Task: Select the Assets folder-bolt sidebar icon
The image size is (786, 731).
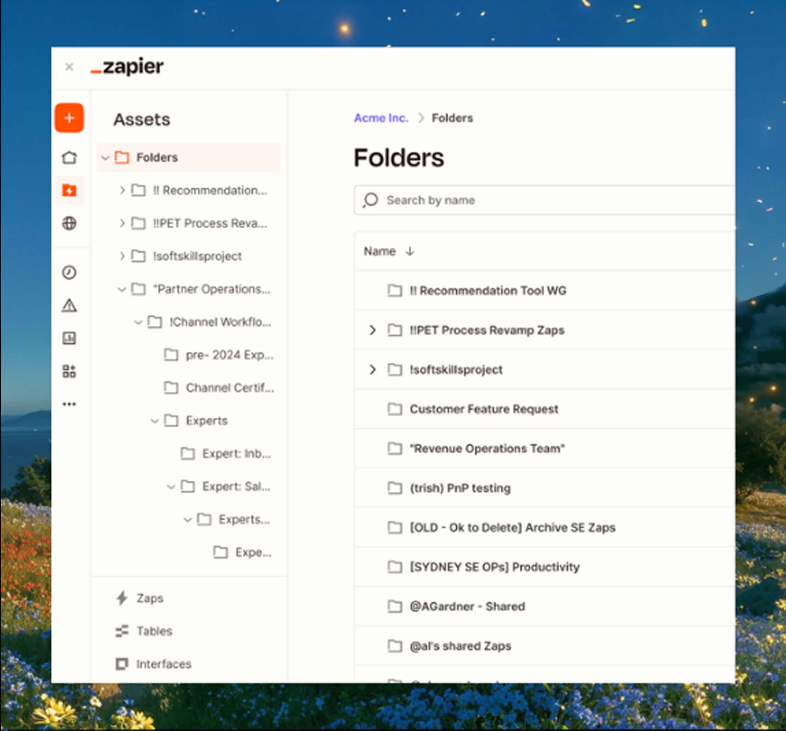Action: click(x=69, y=190)
